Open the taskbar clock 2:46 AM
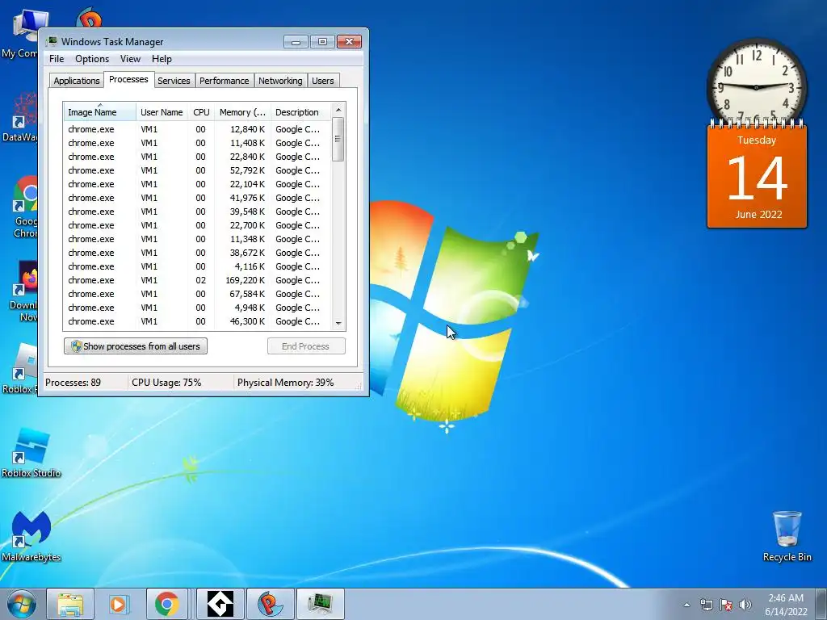This screenshot has height=620, width=827. click(x=786, y=605)
